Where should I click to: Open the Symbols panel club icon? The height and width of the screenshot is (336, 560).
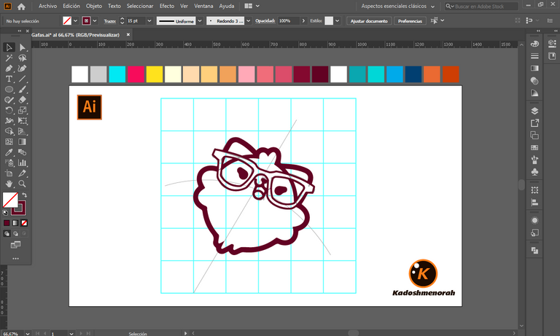click(x=534, y=172)
